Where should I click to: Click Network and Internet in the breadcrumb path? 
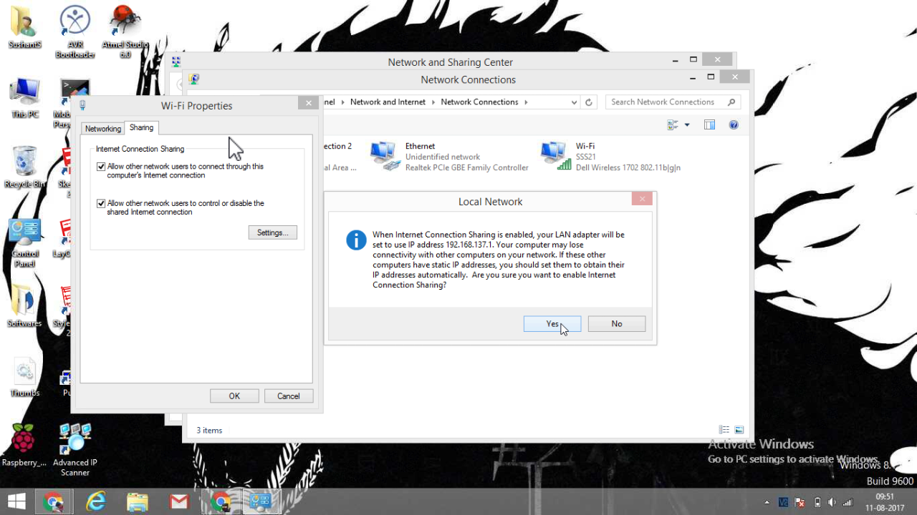click(388, 102)
